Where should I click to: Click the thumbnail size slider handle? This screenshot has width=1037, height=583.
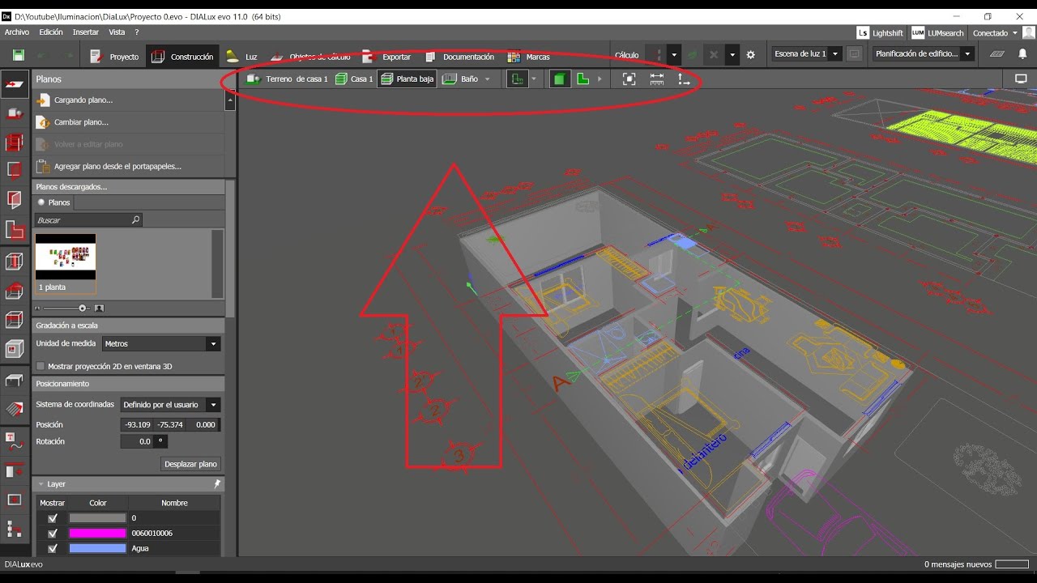[83, 309]
